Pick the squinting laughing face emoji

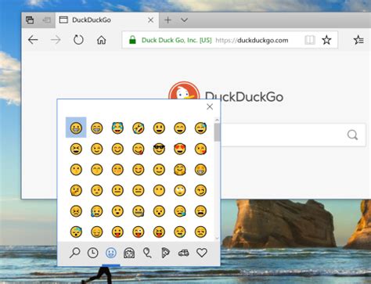tap(76, 149)
